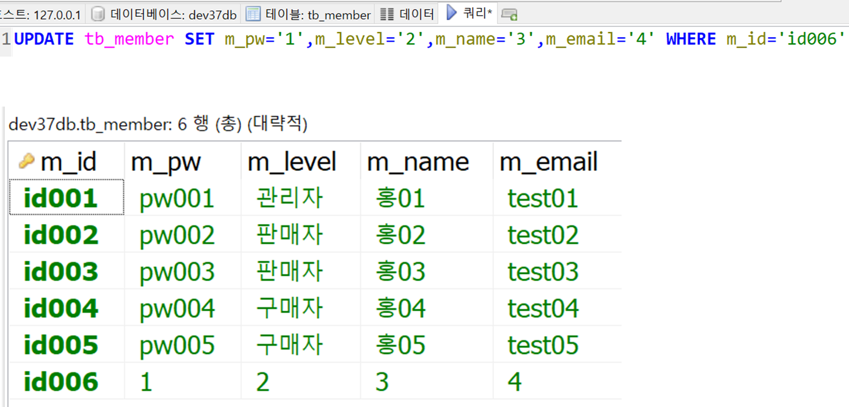Click the table icon beside tb_member
The image size is (849, 407).
coord(253,14)
